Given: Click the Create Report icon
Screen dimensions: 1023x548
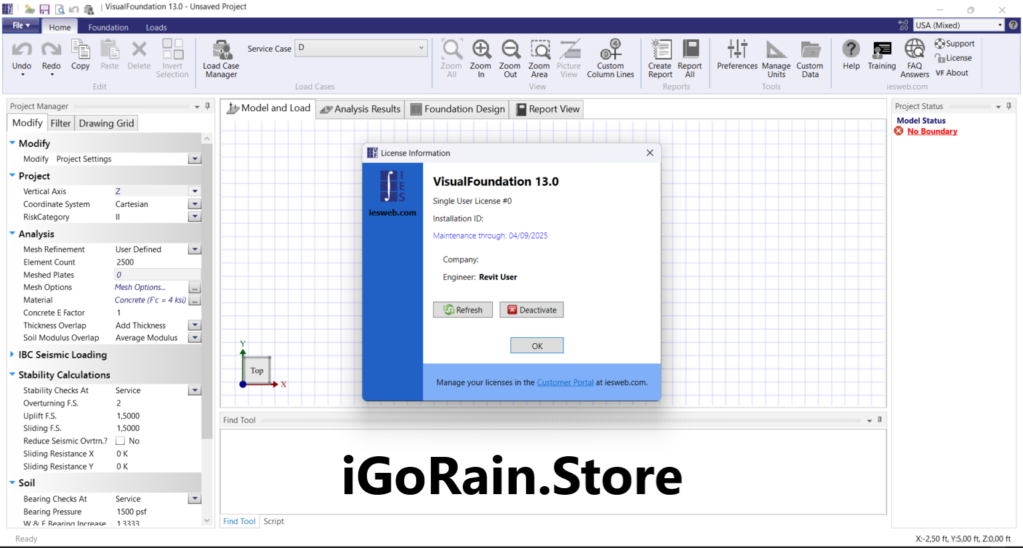Looking at the screenshot, I should [x=660, y=50].
